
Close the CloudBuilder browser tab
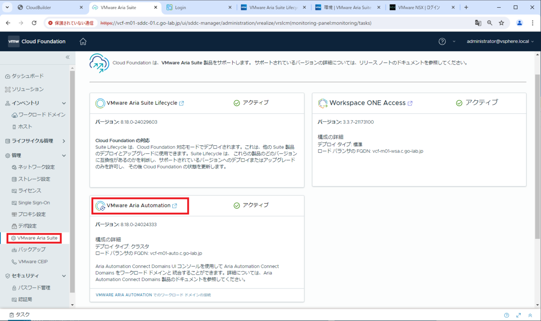(x=81, y=7)
